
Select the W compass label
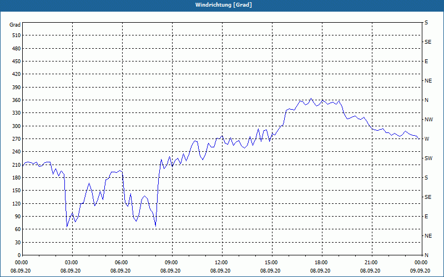pos(427,139)
